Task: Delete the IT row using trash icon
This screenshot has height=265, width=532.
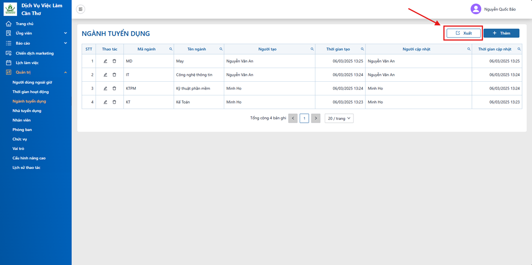Action: point(114,75)
